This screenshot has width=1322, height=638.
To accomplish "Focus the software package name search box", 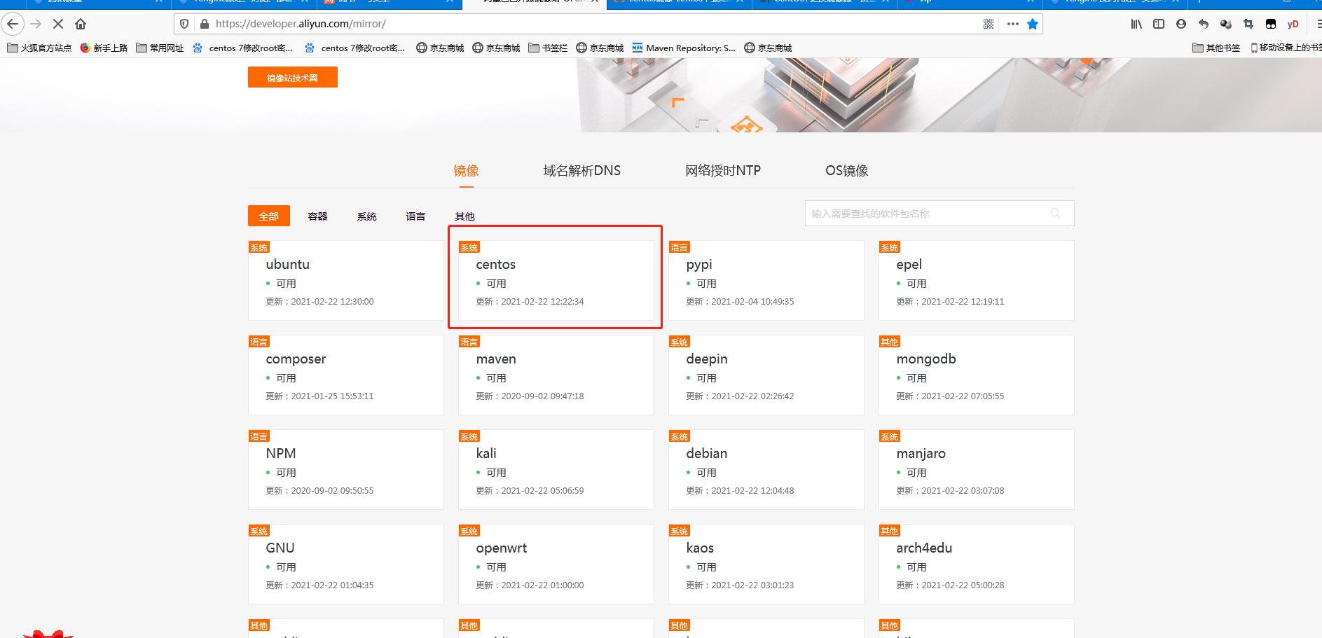I will click(x=939, y=214).
